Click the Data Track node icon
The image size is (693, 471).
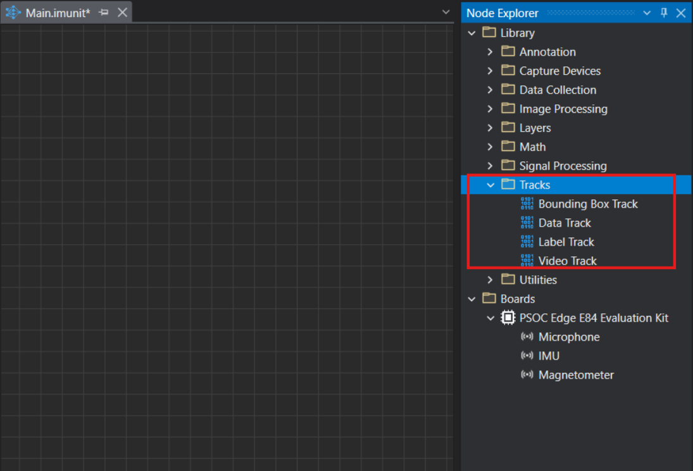527,223
